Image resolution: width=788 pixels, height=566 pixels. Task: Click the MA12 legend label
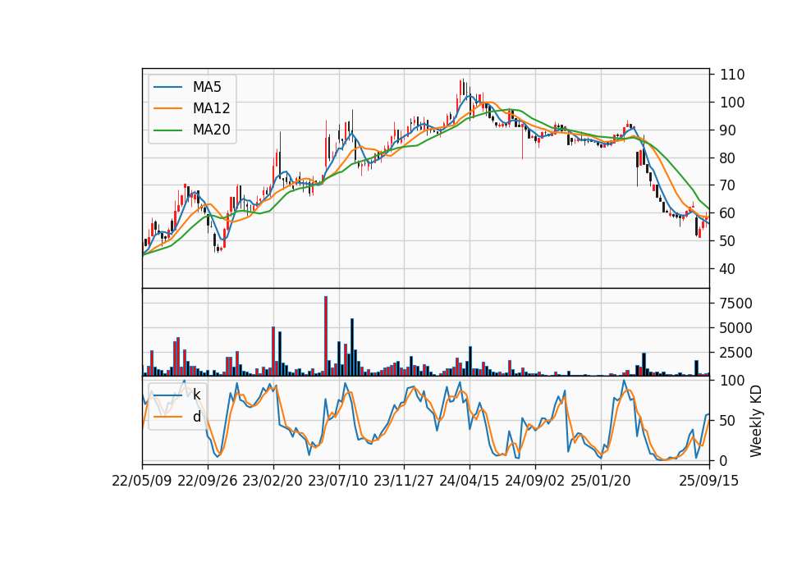click(211, 108)
